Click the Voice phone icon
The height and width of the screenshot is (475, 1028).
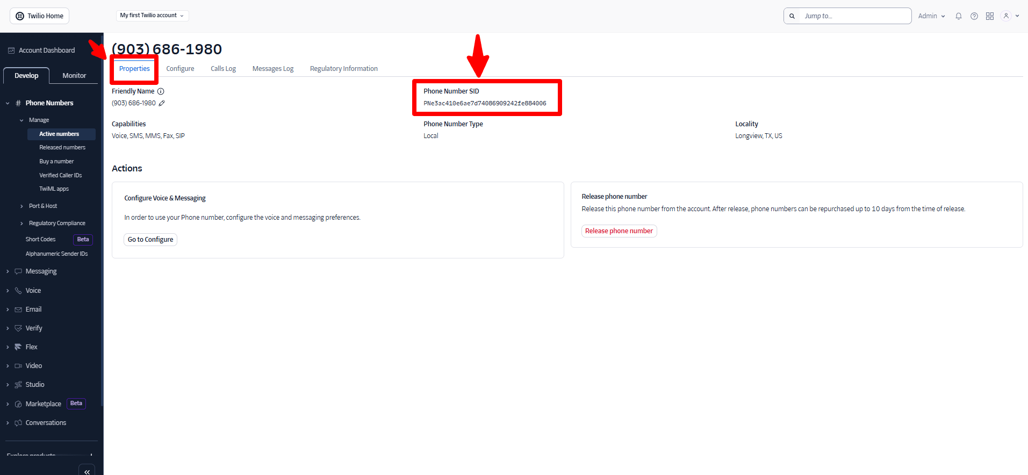click(x=18, y=291)
